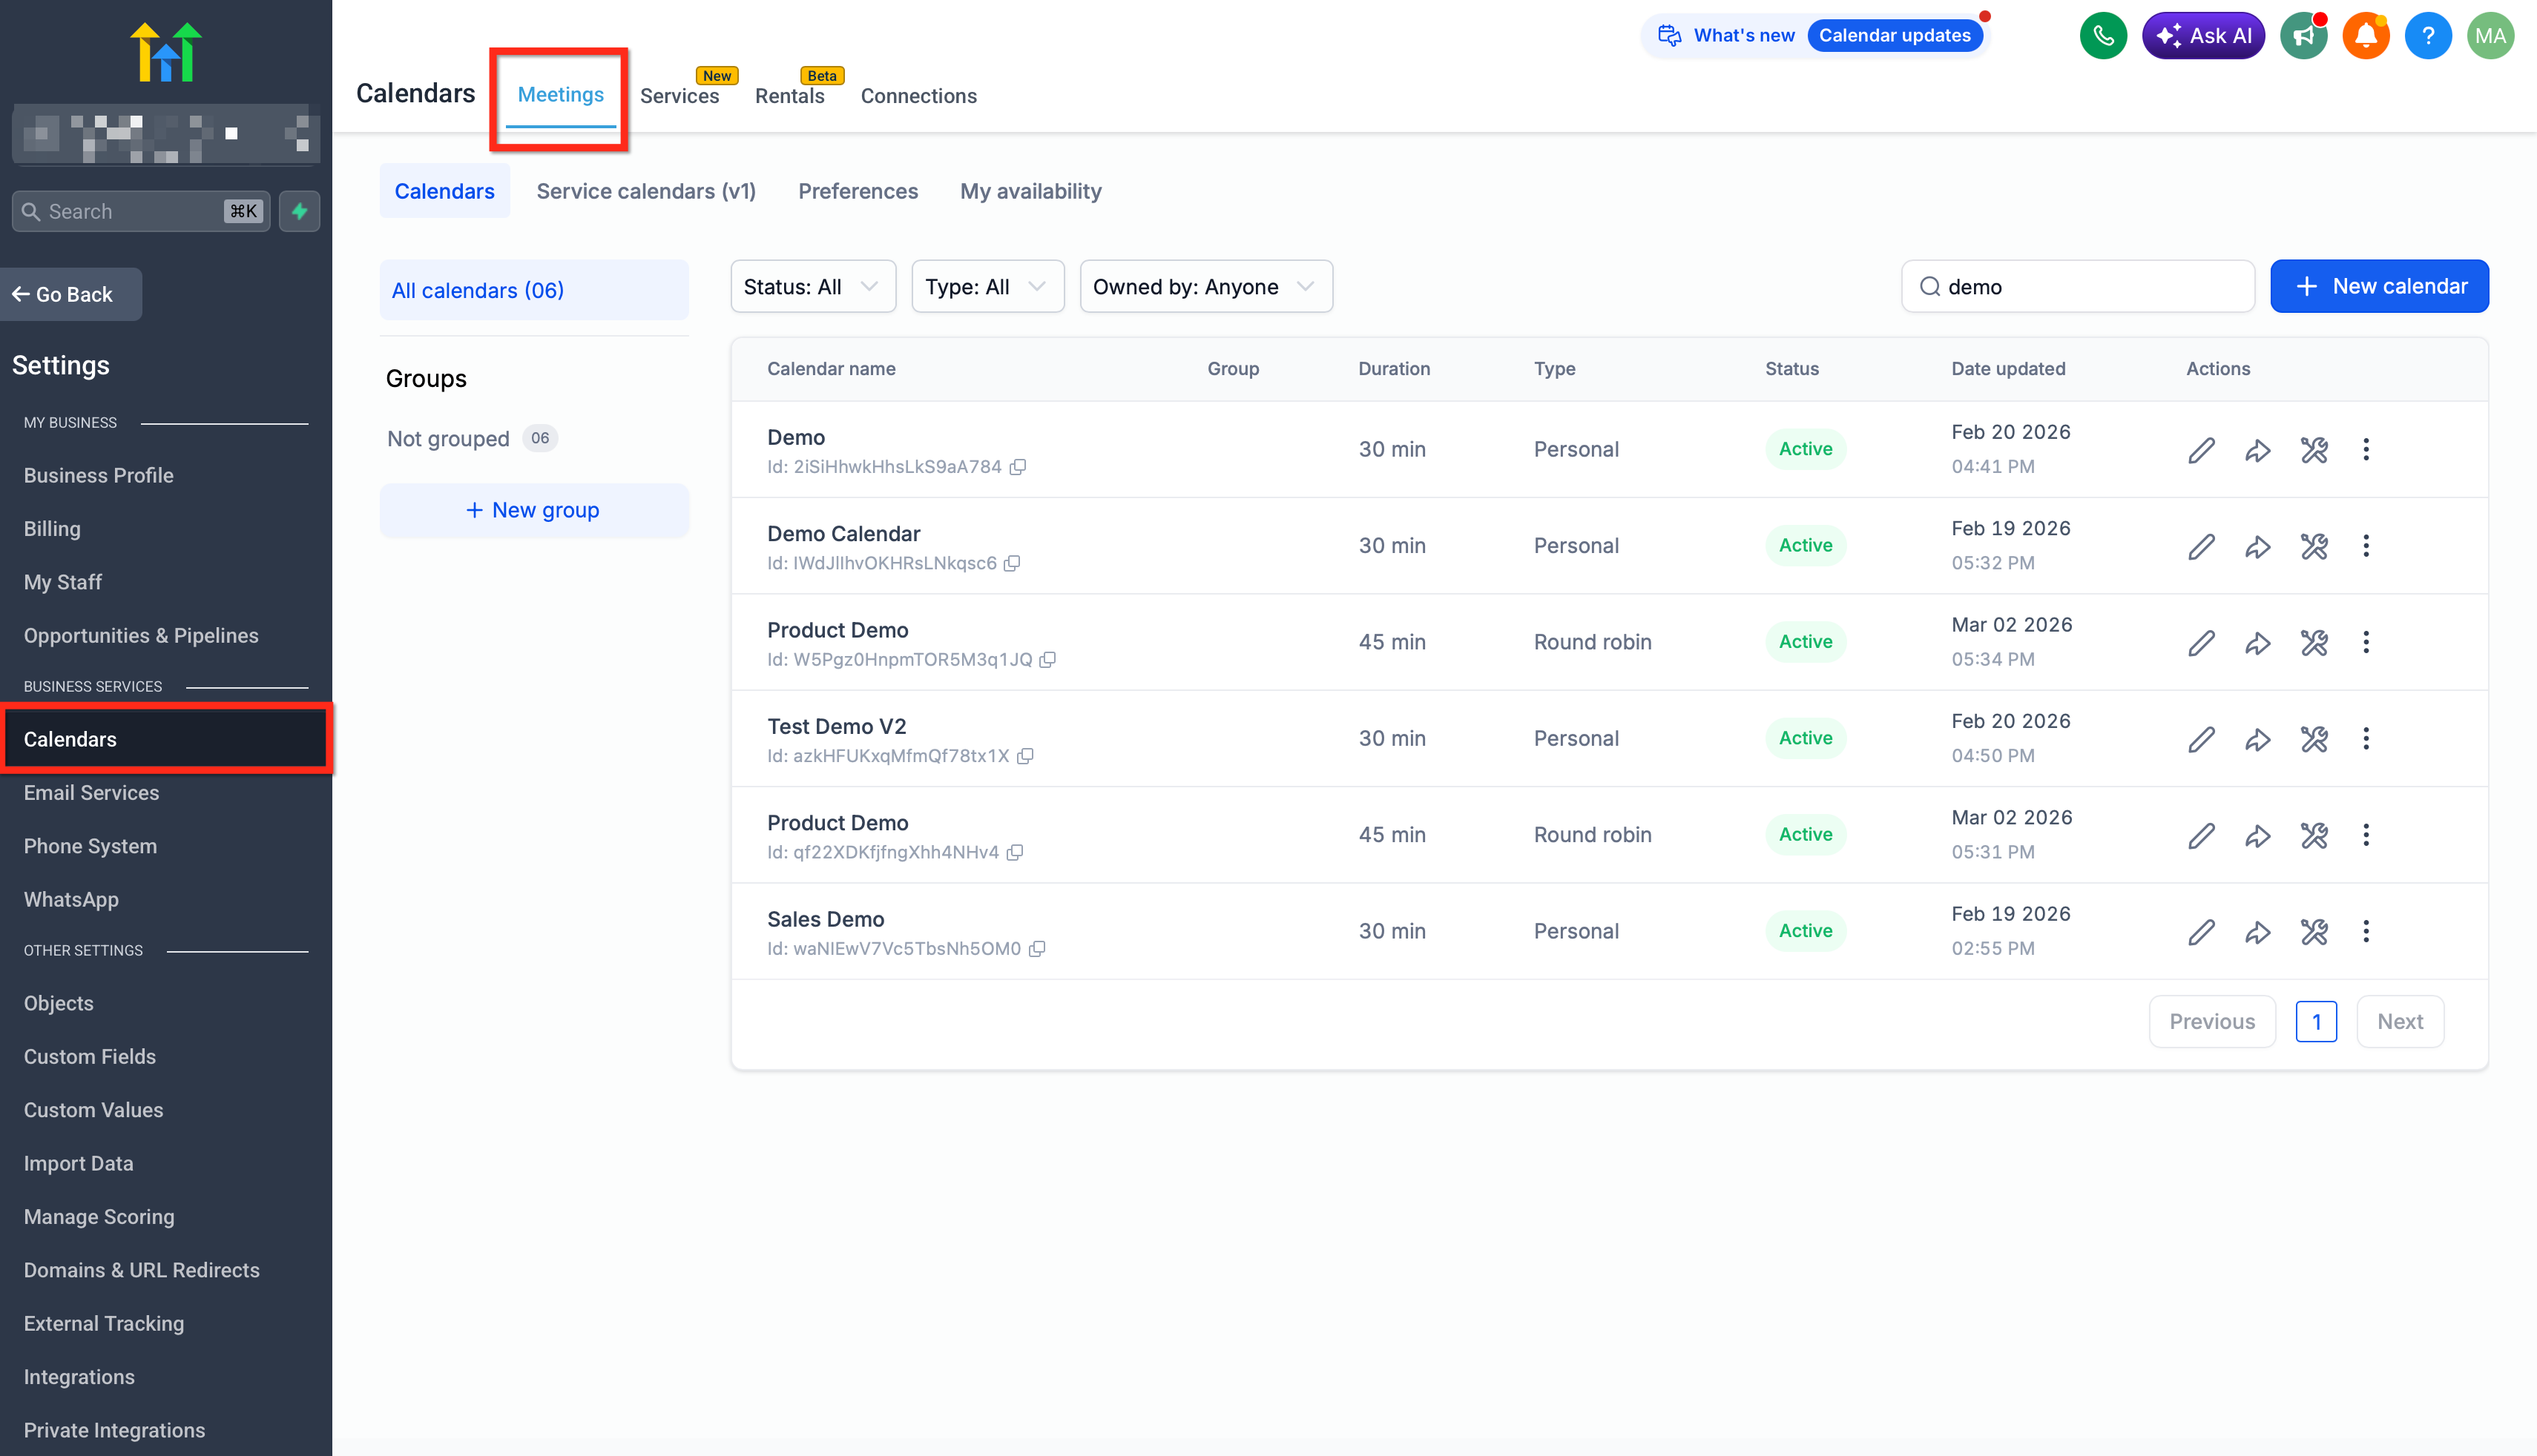
Task: Click the New calendar button
Action: tap(2379, 287)
